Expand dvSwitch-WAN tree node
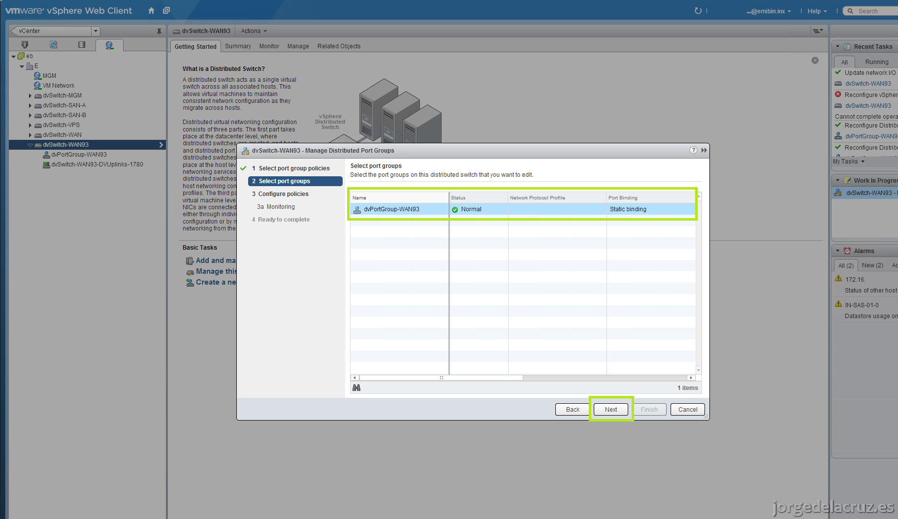The height and width of the screenshot is (519, 898). [x=30, y=135]
